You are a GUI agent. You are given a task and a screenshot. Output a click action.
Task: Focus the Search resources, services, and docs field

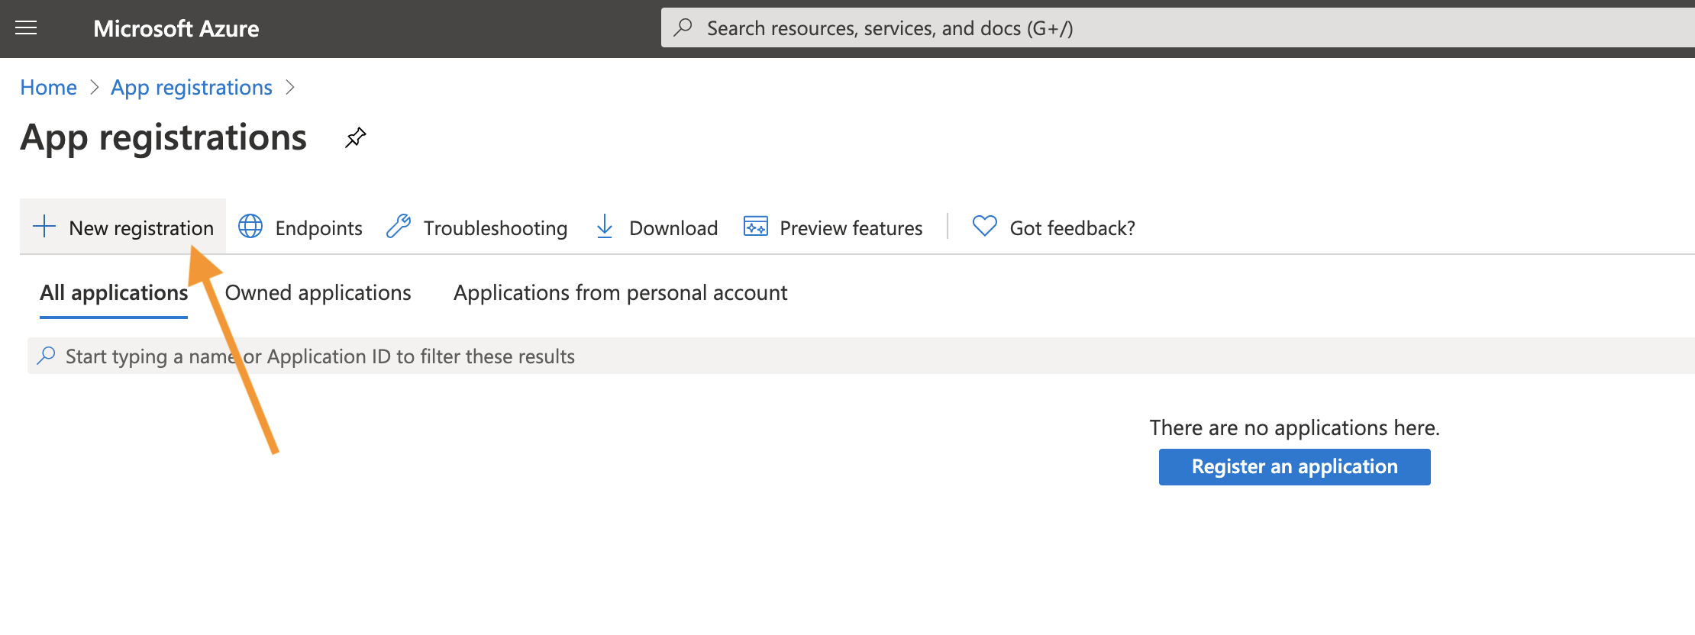pyautogui.click(x=1177, y=28)
